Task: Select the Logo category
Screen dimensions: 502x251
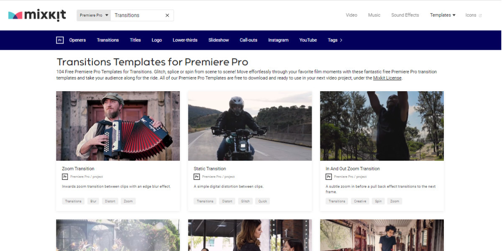Action: 157,40
